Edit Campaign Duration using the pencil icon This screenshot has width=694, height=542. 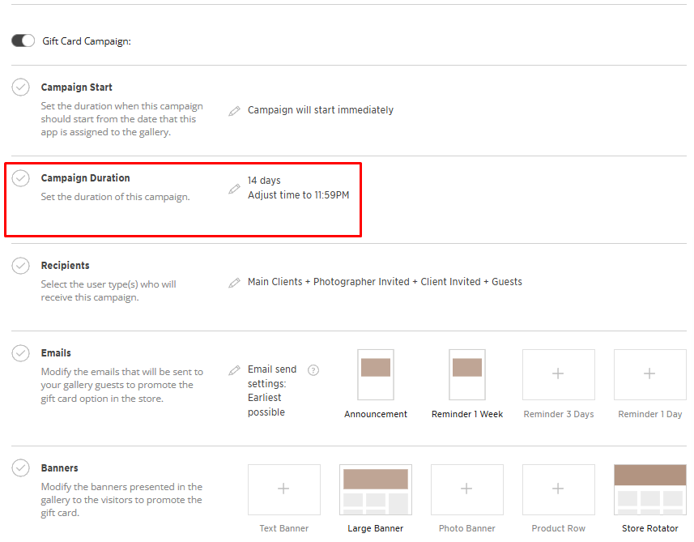(234, 189)
